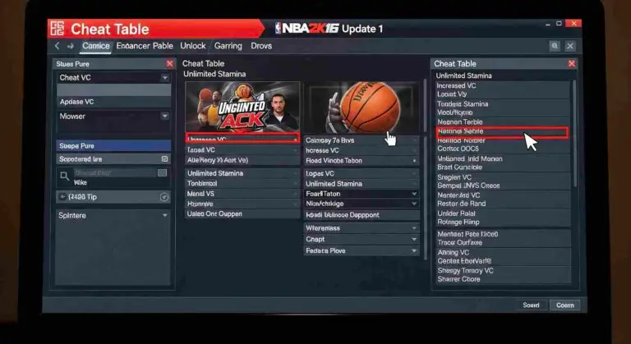Select the Apdase VC entry
This screenshot has width=631, height=344.
pyautogui.click(x=113, y=102)
